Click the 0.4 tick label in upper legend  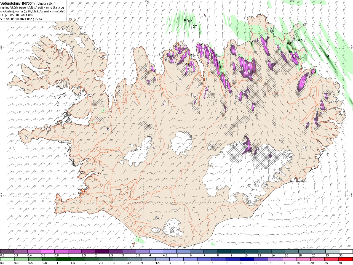(30, 255)
